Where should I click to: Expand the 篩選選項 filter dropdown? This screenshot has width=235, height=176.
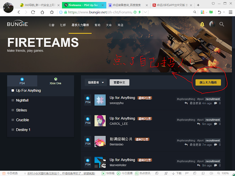click(96, 82)
